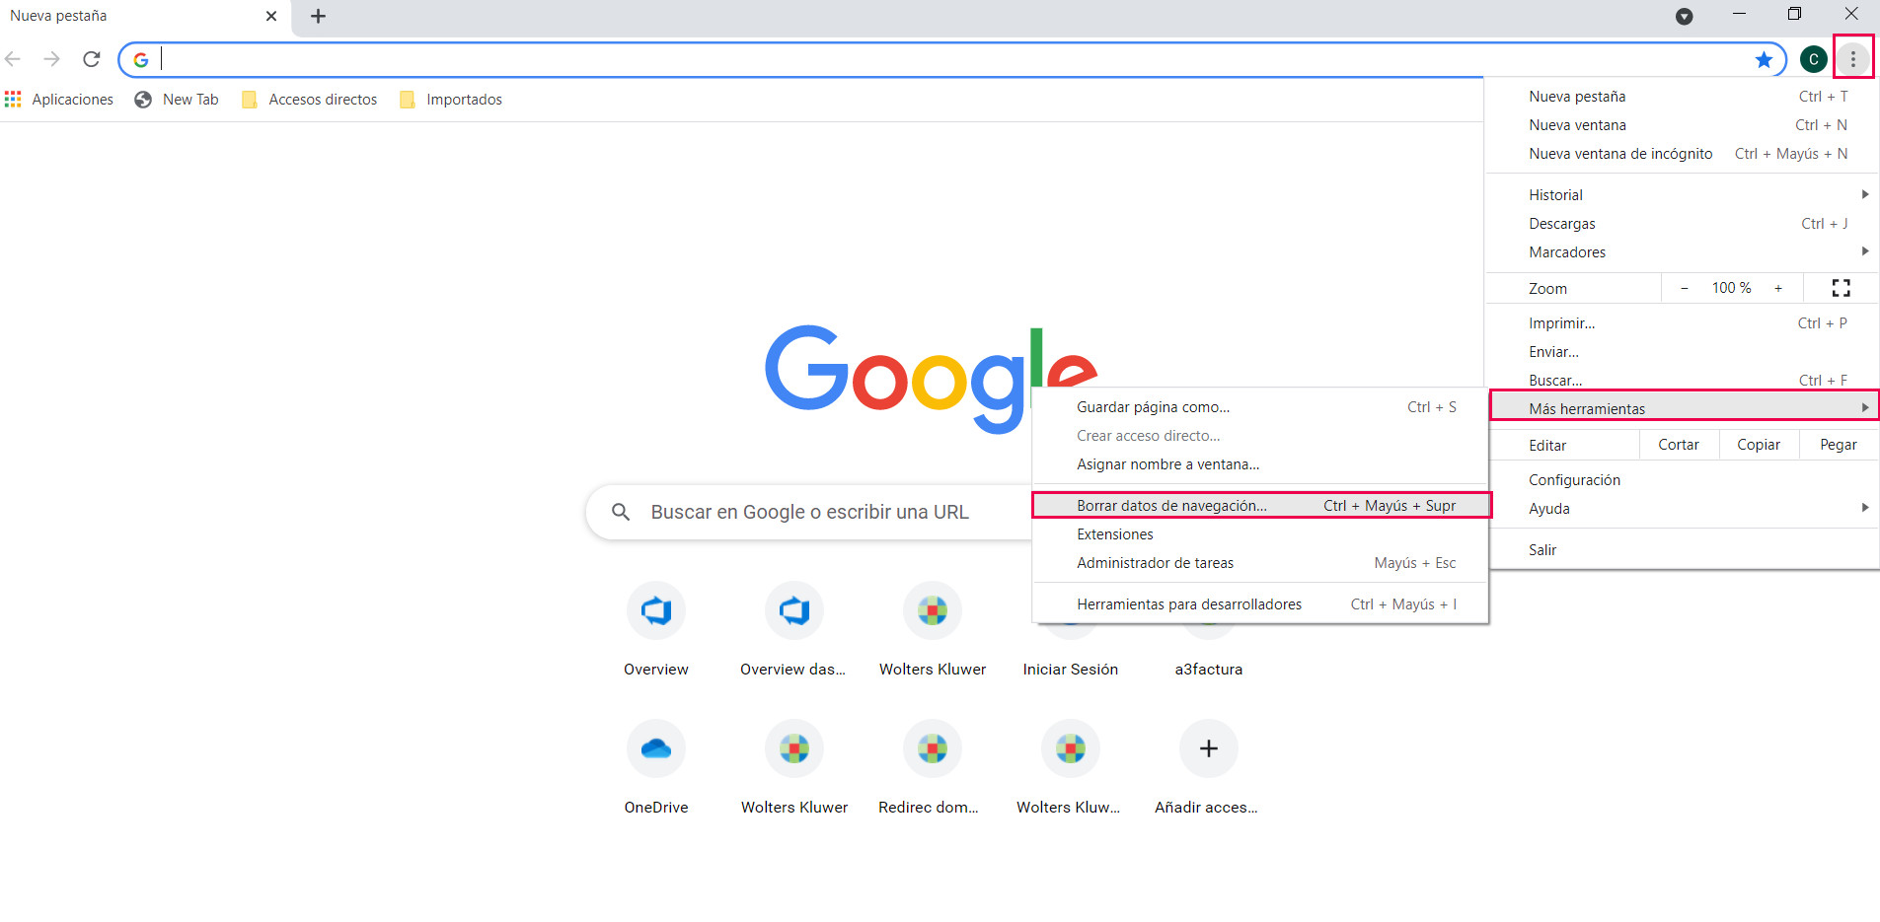Open the Redirec dom... shortcut
The image size is (1880, 922).
[x=929, y=769]
